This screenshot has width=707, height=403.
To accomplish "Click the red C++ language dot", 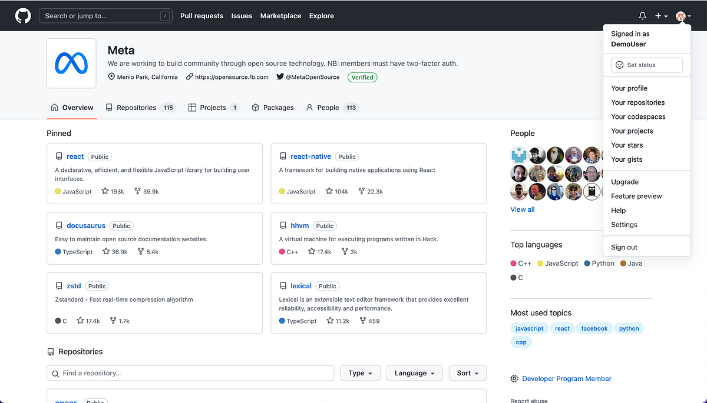I will pos(512,263).
